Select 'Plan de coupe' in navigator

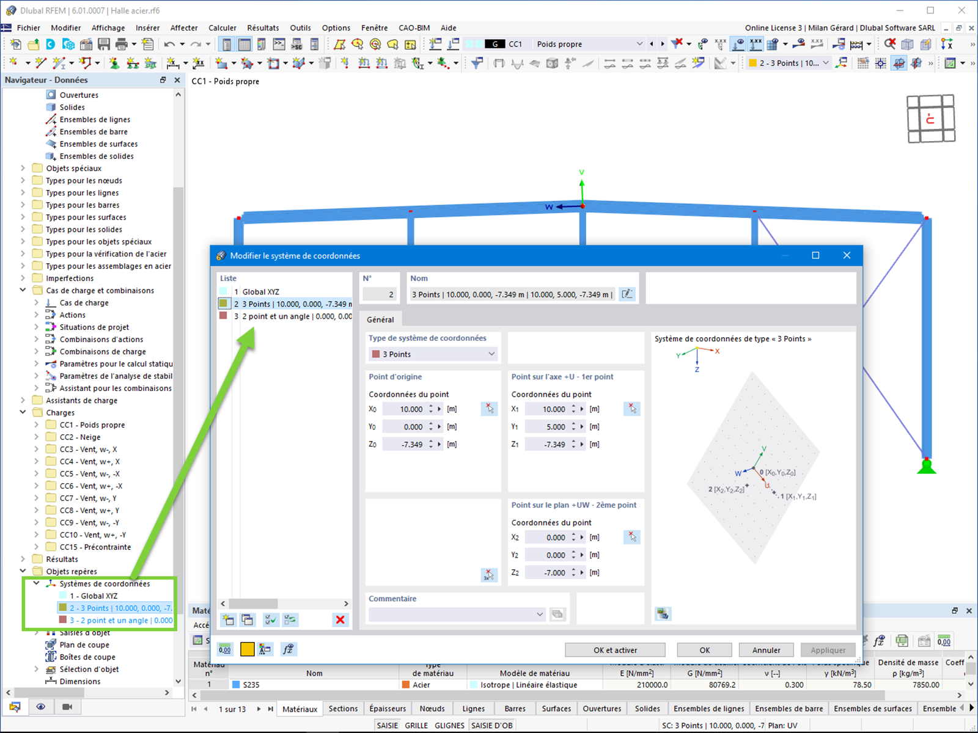[84, 645]
